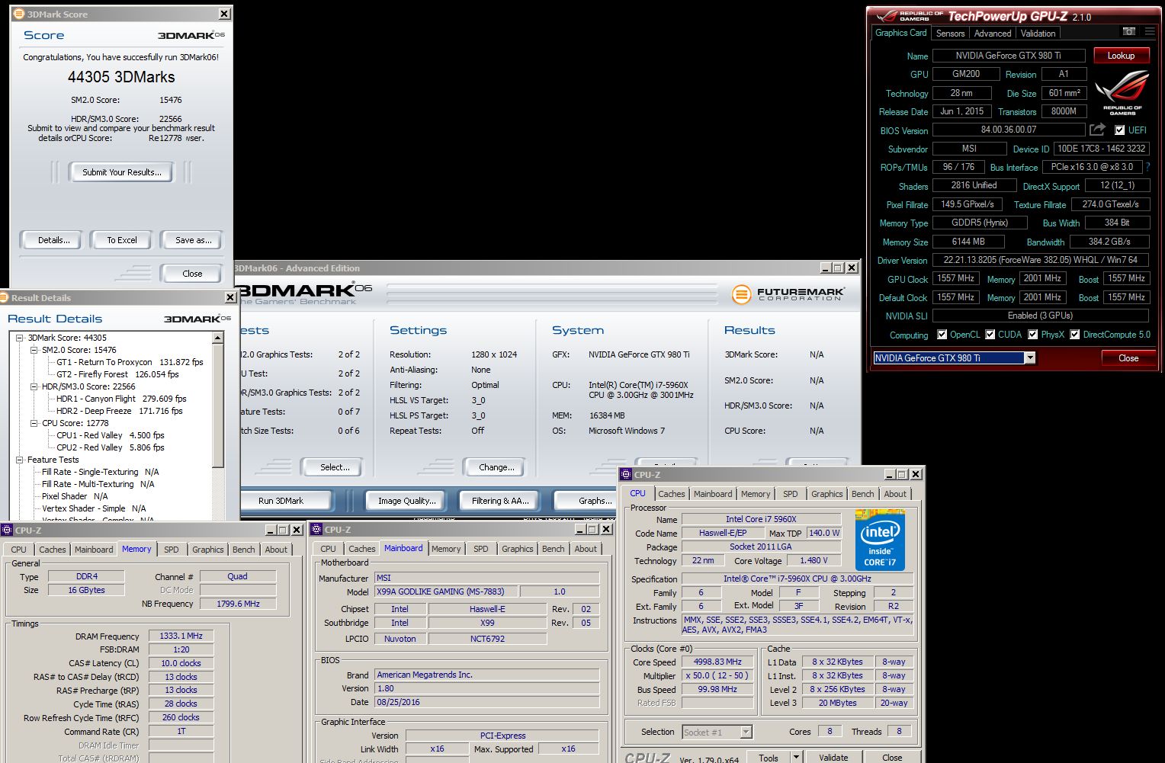
Task: Toggle the OpenCL checkbox
Action: tap(942, 335)
